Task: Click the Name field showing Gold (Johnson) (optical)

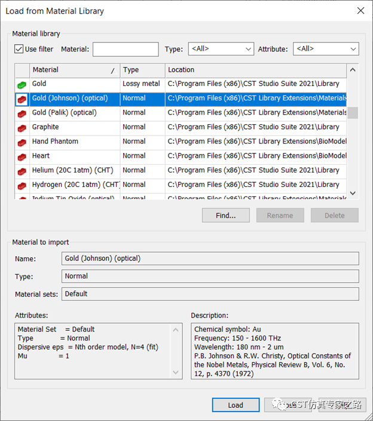Action: coord(210,259)
